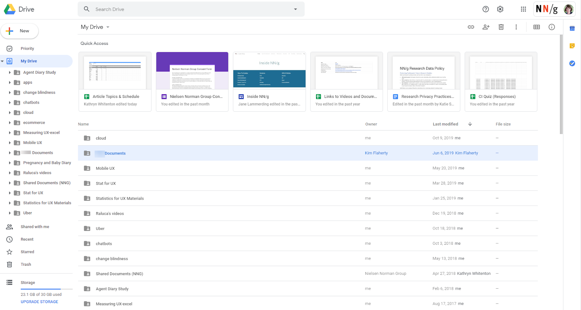Sort by Last modified header
This screenshot has width=581, height=310.
(x=445, y=124)
